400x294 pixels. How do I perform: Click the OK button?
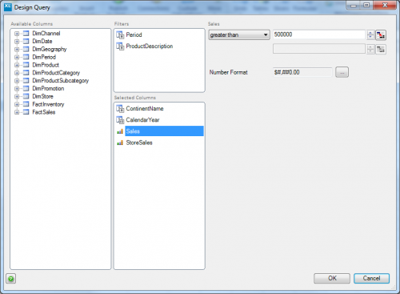[x=332, y=278]
